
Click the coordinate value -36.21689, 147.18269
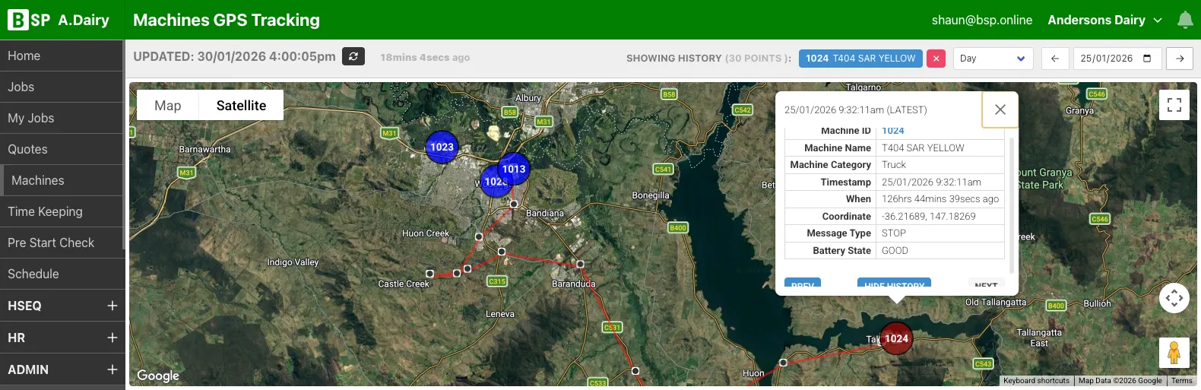pyautogui.click(x=929, y=216)
